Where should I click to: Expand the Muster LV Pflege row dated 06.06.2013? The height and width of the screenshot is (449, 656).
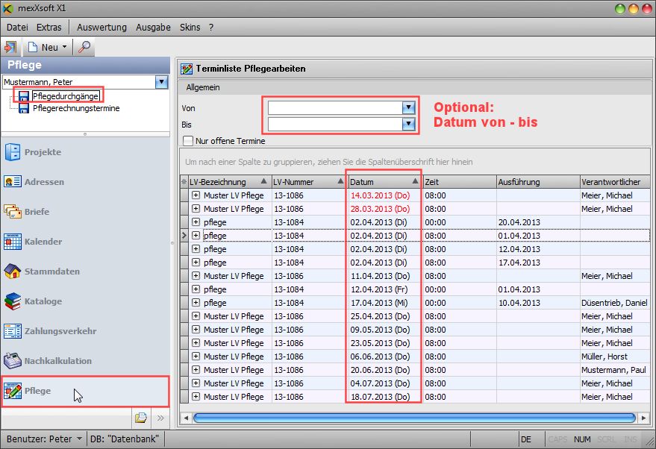click(196, 357)
